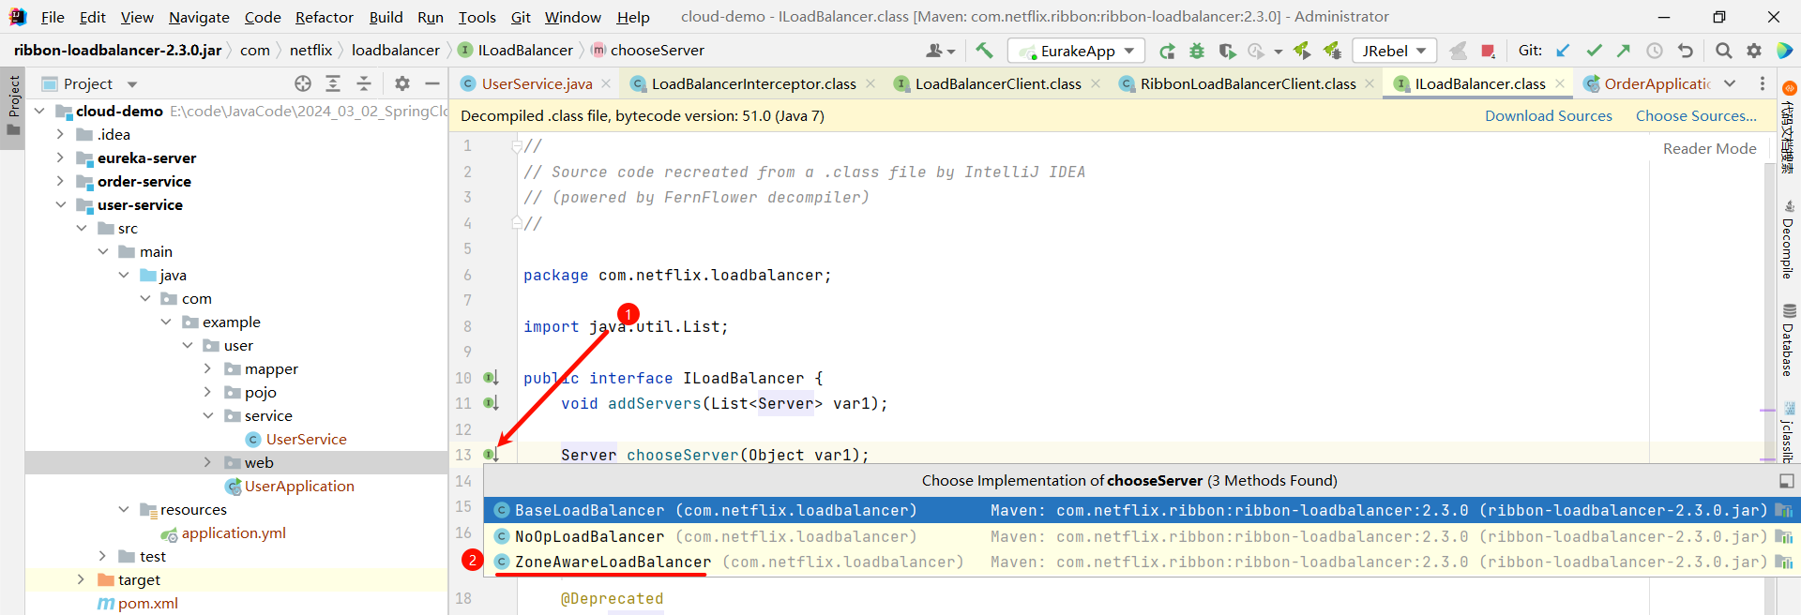Open the Database side tool window
This screenshot has height=615, width=1801.
point(1788,339)
